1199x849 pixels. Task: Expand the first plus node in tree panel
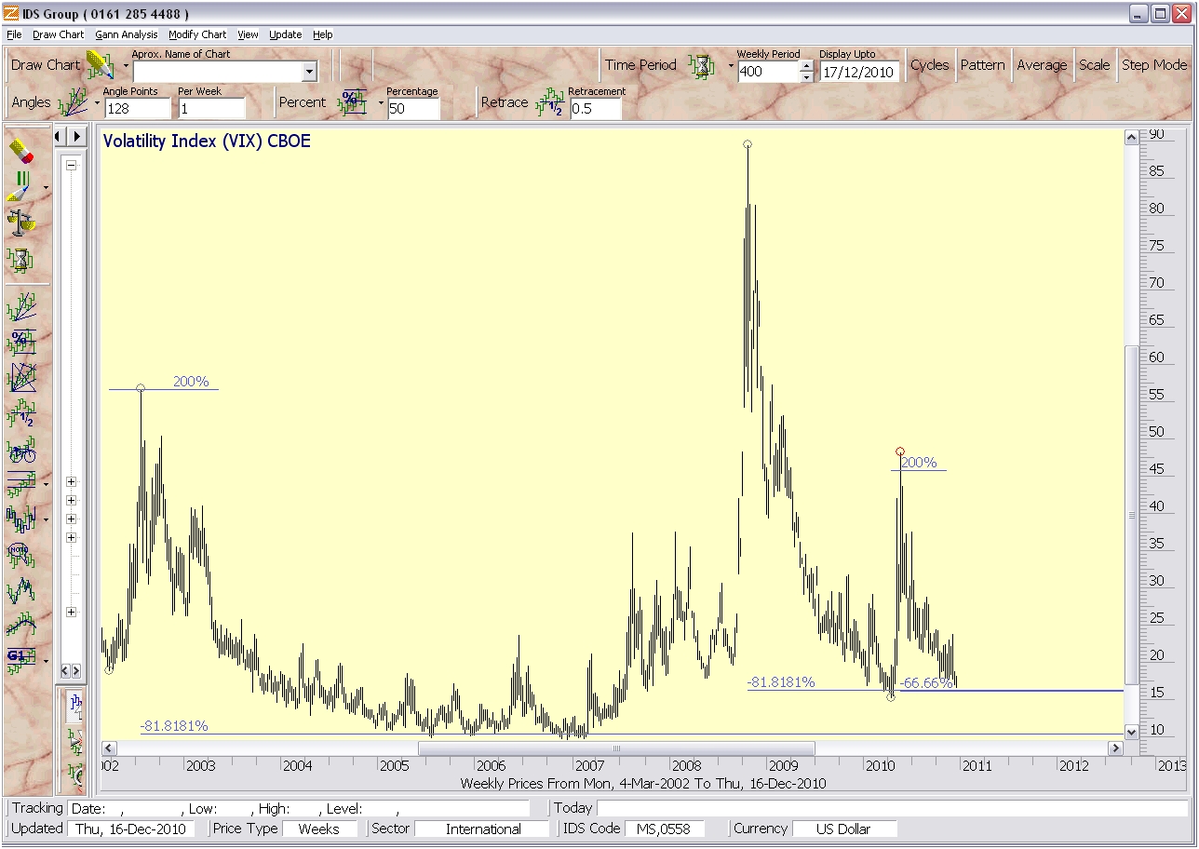point(71,481)
